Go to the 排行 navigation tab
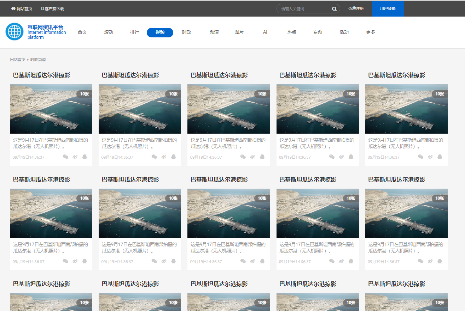The width and height of the screenshot is (465, 311). [135, 32]
